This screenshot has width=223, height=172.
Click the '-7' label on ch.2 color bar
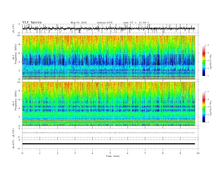208,122
